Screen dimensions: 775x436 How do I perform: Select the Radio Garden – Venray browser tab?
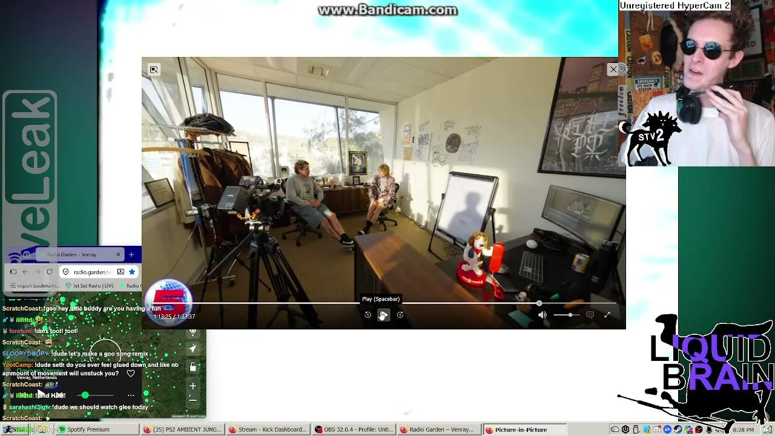[79, 254]
